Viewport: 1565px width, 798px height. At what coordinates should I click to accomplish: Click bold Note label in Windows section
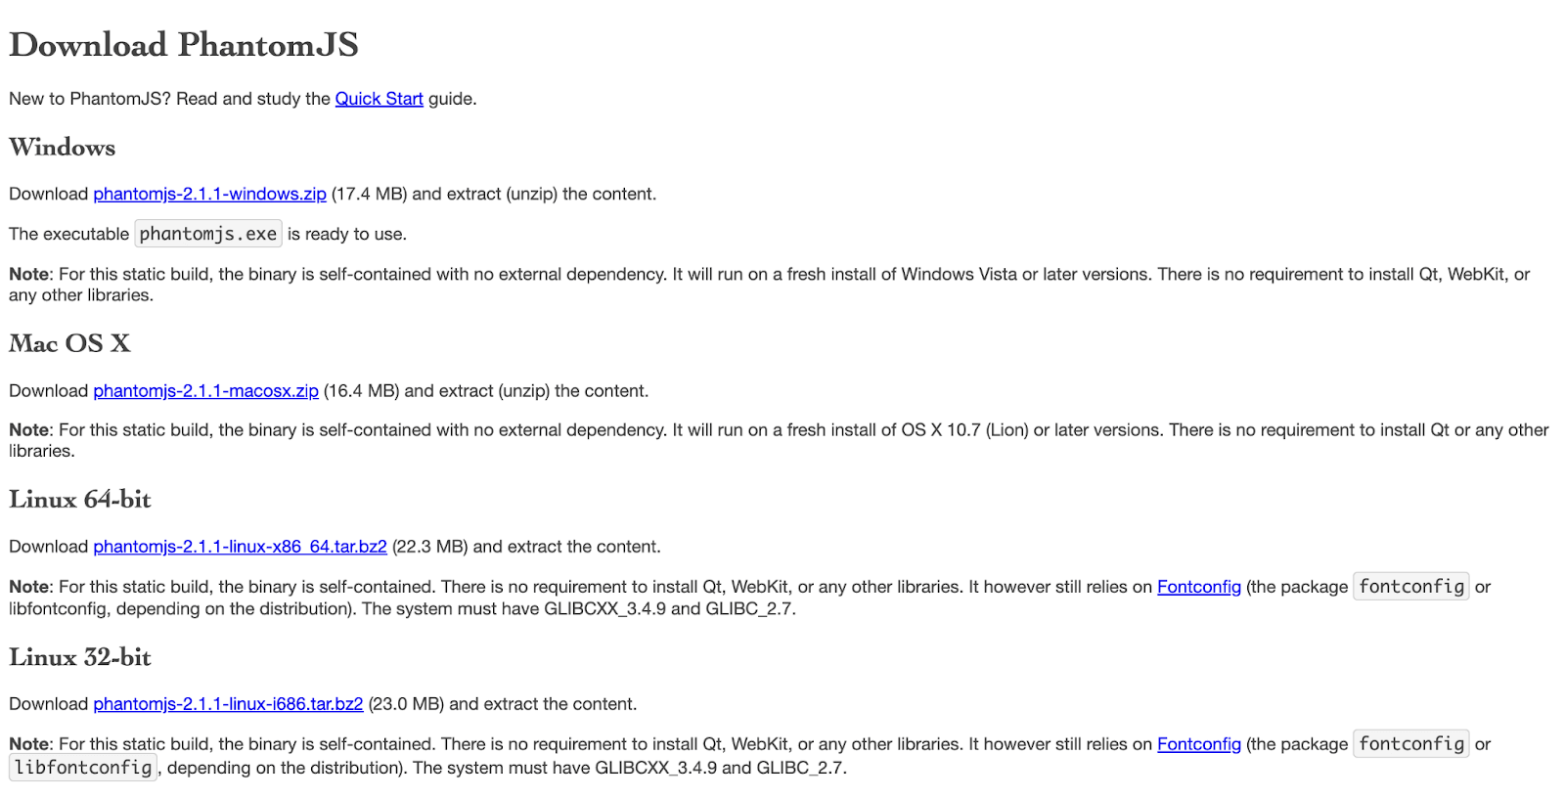click(28, 275)
